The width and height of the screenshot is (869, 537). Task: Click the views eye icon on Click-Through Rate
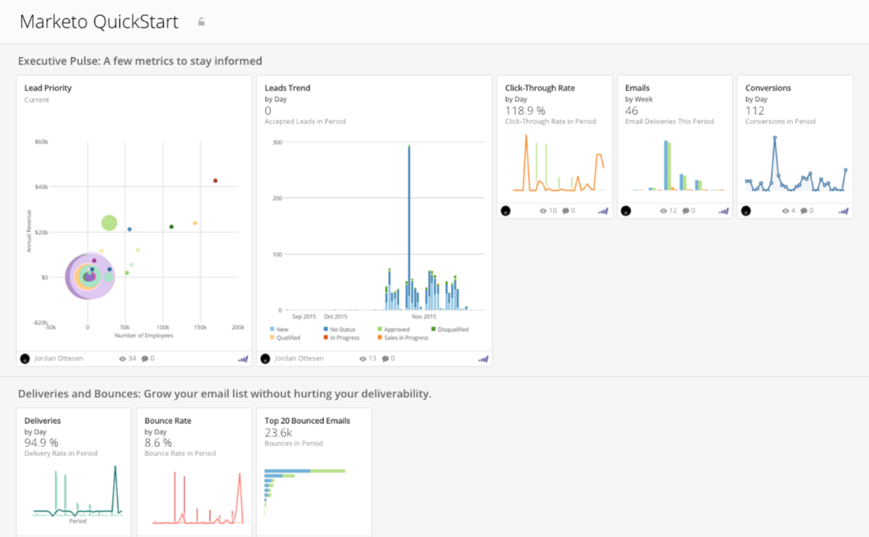(543, 211)
